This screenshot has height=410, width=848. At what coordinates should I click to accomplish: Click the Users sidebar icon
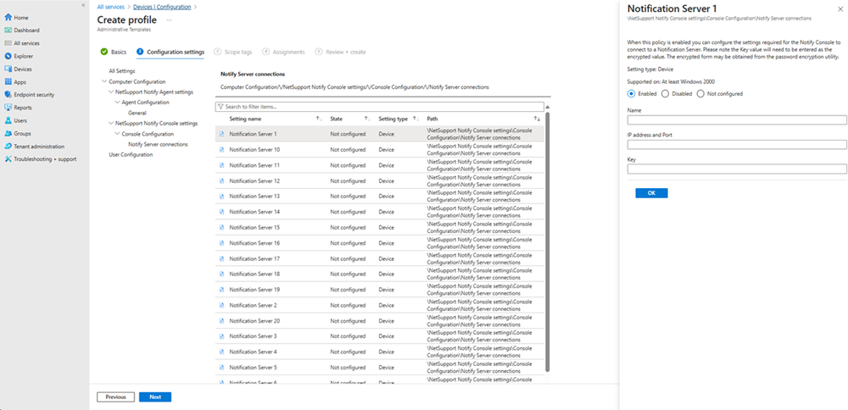click(x=8, y=120)
